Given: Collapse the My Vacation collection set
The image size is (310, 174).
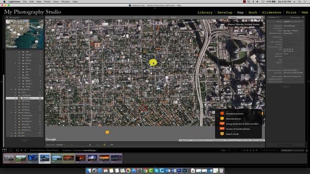Looking at the screenshot, I should pyautogui.click(x=15, y=63).
